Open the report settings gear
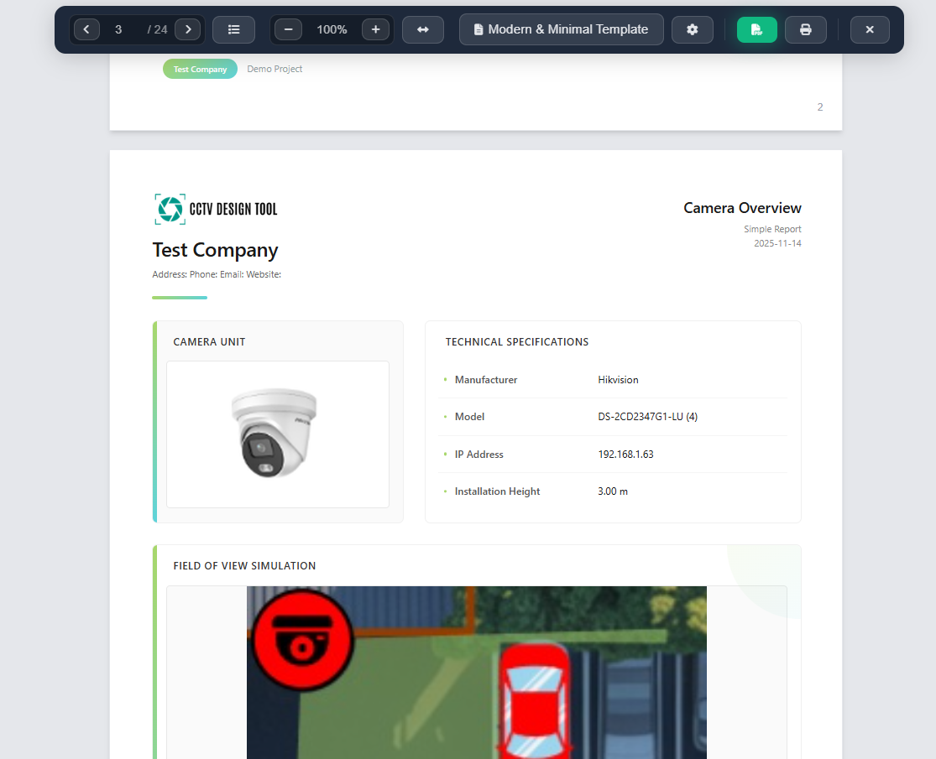Screen dimensions: 936x759 click(x=693, y=29)
